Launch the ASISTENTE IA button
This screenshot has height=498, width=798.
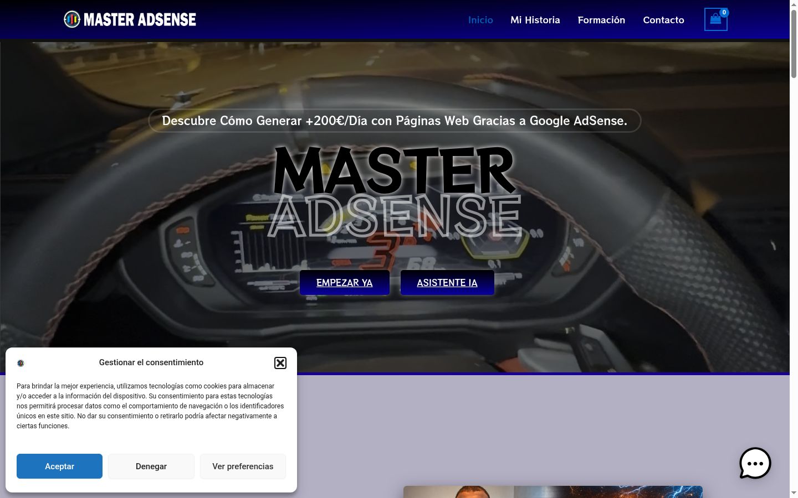coord(447,283)
